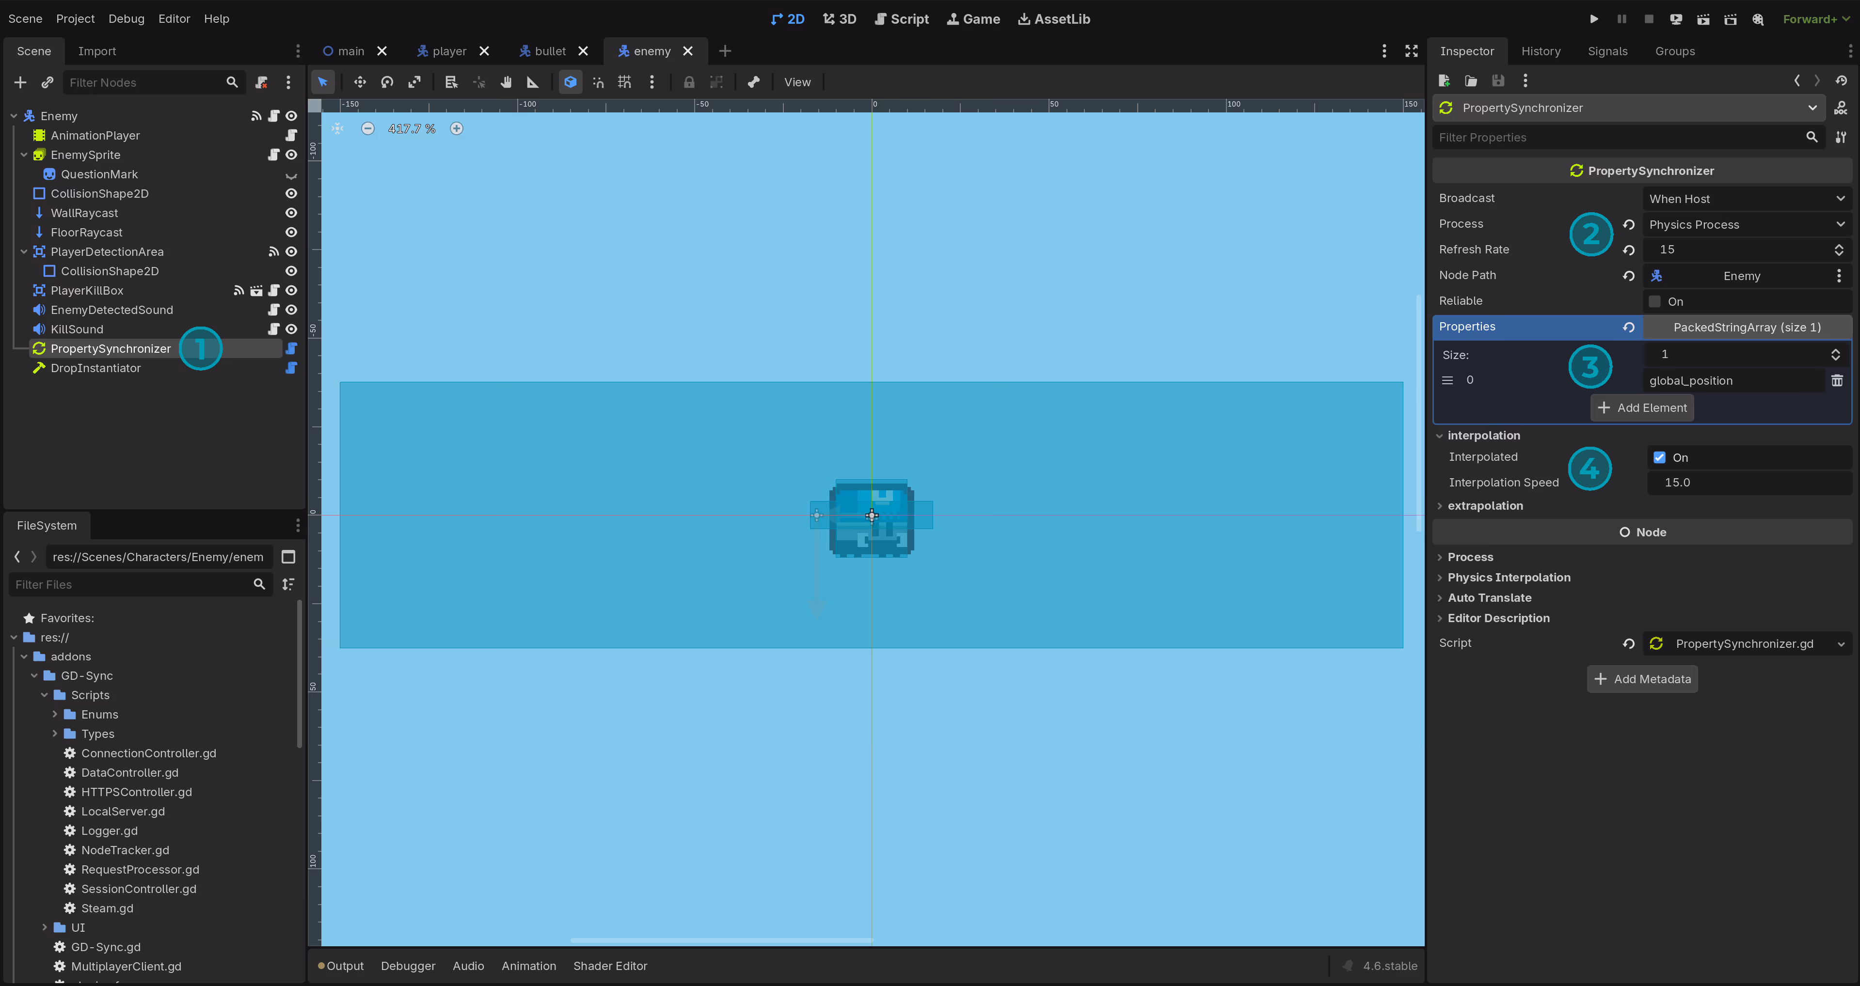Select the Move Mode tool

(360, 82)
